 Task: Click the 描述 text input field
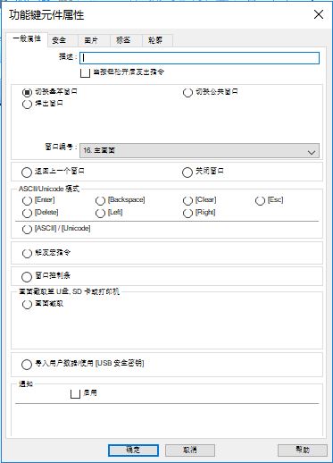point(199,58)
